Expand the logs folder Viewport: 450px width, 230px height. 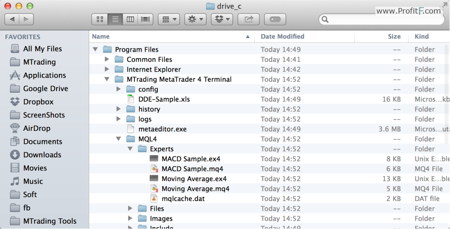[x=119, y=119]
